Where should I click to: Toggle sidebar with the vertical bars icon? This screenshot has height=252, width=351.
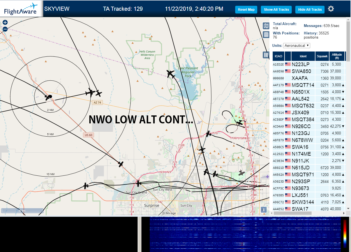click(266, 55)
